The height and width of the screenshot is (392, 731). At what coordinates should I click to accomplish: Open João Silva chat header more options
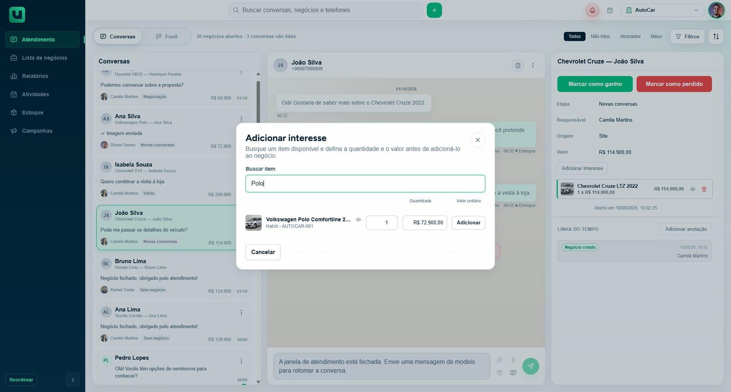point(533,66)
